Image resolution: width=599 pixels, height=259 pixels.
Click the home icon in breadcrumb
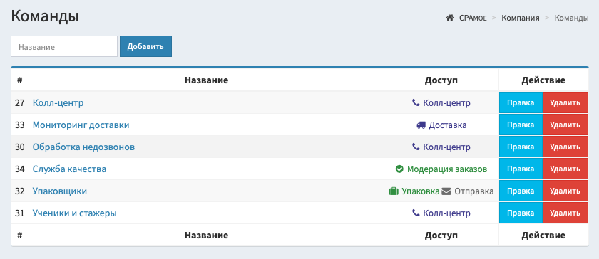[450, 18]
